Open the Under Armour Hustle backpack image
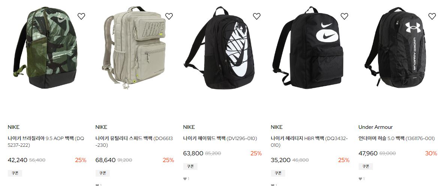 (395, 48)
